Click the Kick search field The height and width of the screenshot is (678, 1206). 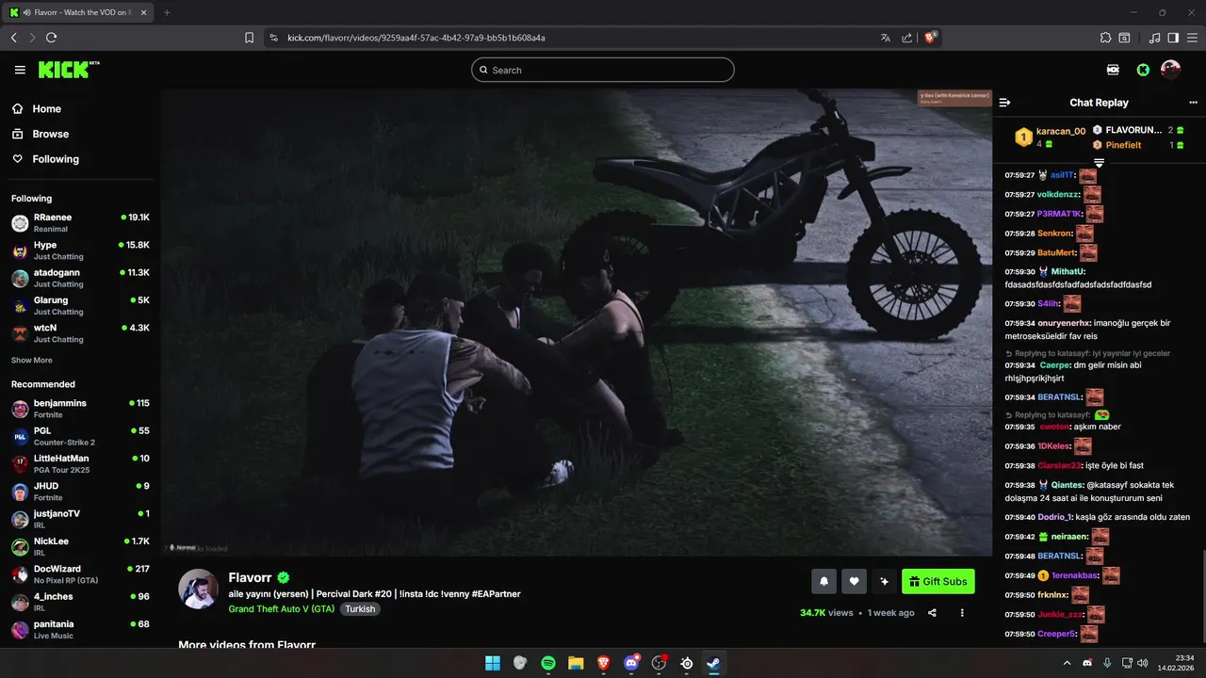[x=603, y=70]
